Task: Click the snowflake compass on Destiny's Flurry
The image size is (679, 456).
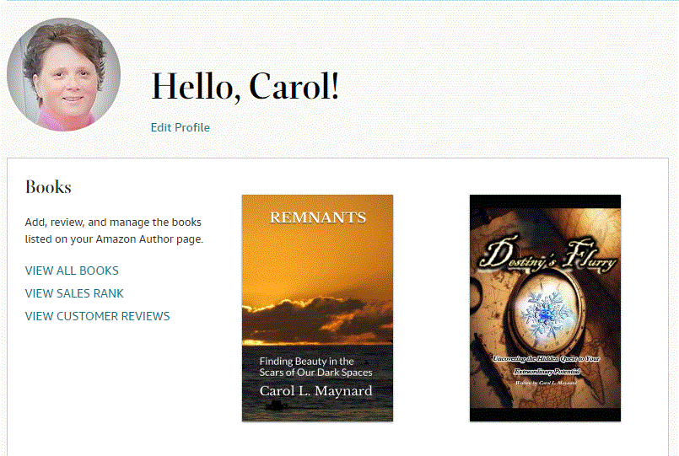Action: [546, 314]
